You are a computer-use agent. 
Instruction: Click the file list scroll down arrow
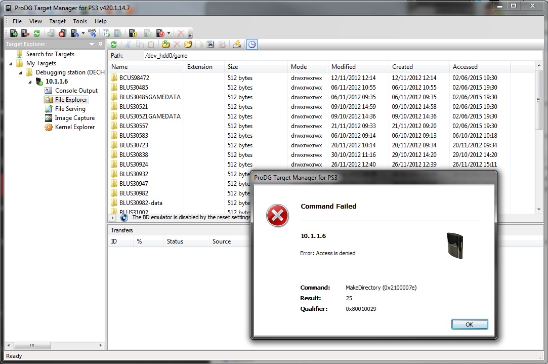[538, 210]
